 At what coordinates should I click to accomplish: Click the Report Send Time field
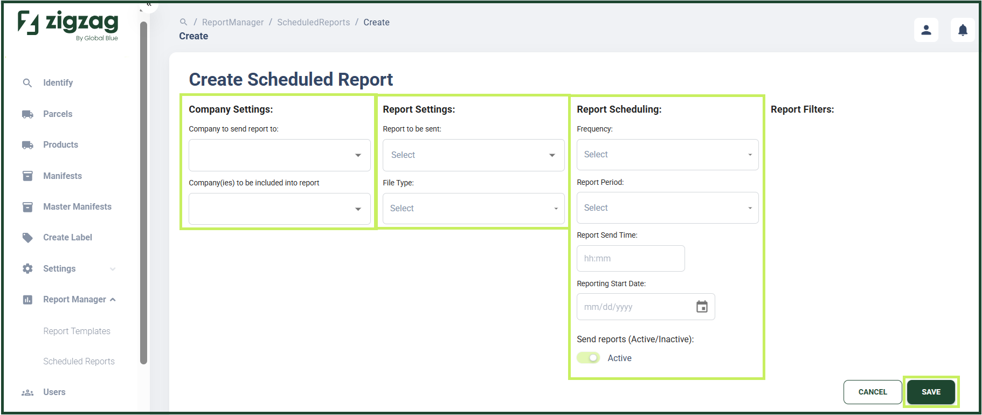(x=631, y=259)
